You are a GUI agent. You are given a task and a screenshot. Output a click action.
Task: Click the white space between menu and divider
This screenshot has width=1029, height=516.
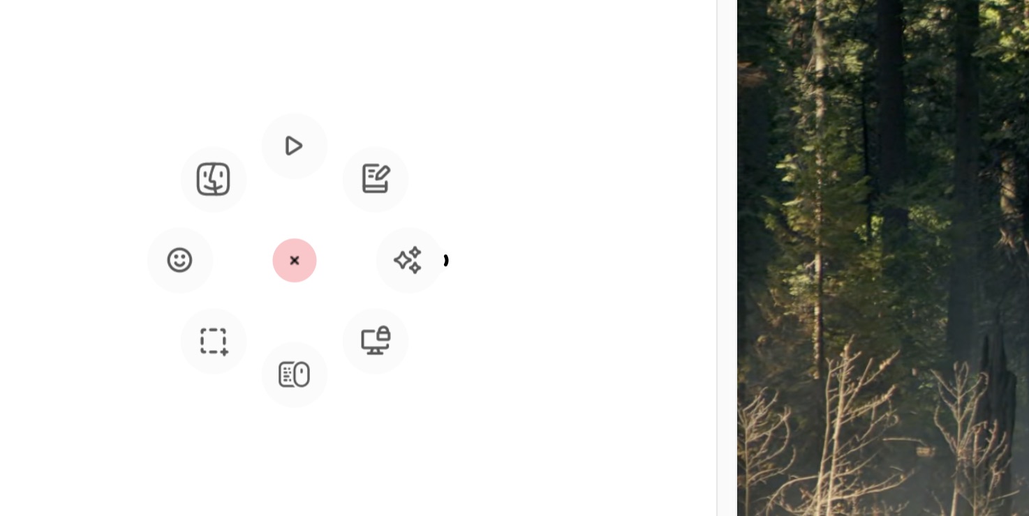(x=579, y=260)
